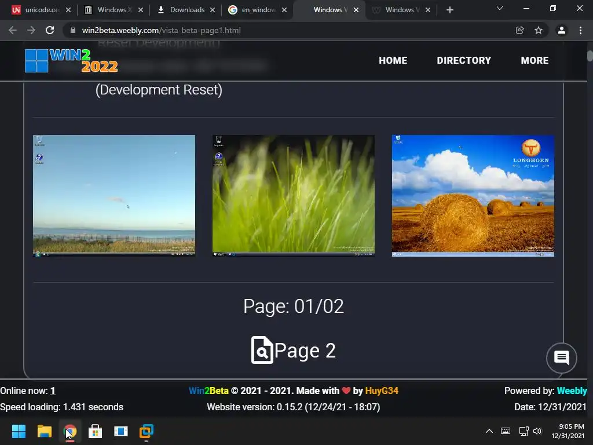
Task: Bookmark this page with the star icon
Action: pos(539,30)
